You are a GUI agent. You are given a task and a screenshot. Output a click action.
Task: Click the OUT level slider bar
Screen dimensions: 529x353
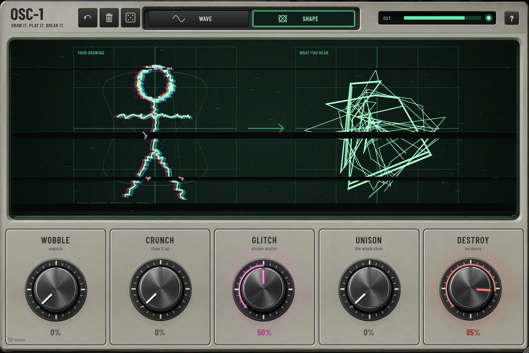[442, 18]
